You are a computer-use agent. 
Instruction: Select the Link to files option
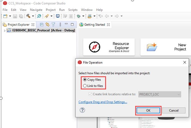85,86
